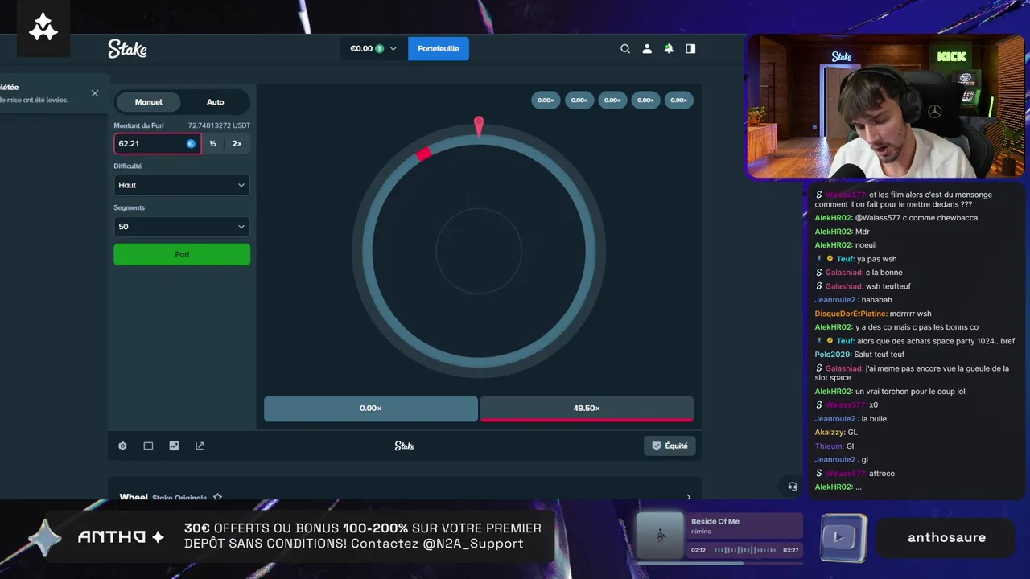The image size is (1030, 579).
Task: Click the 49.50× multiplier payout bar
Action: click(x=587, y=409)
